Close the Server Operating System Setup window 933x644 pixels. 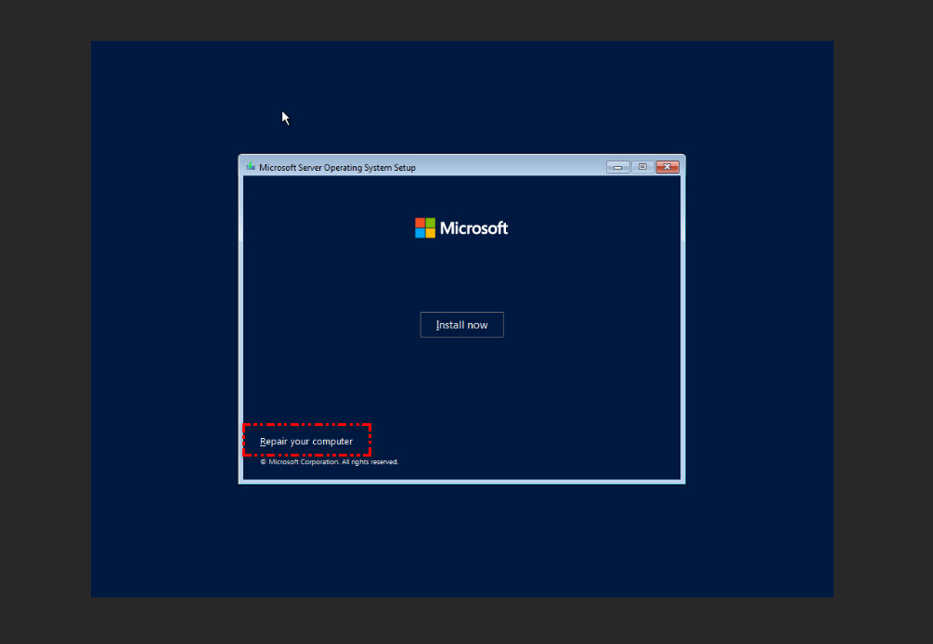point(667,167)
